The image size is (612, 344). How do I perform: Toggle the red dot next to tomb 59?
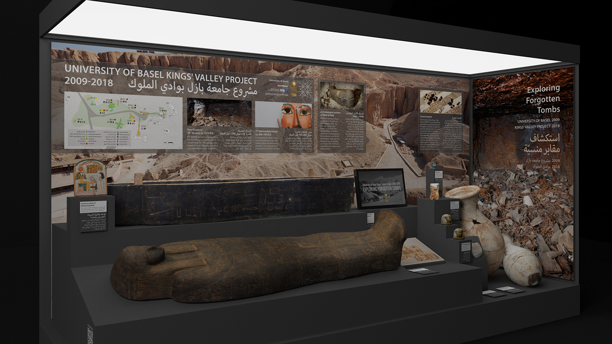(135, 105)
